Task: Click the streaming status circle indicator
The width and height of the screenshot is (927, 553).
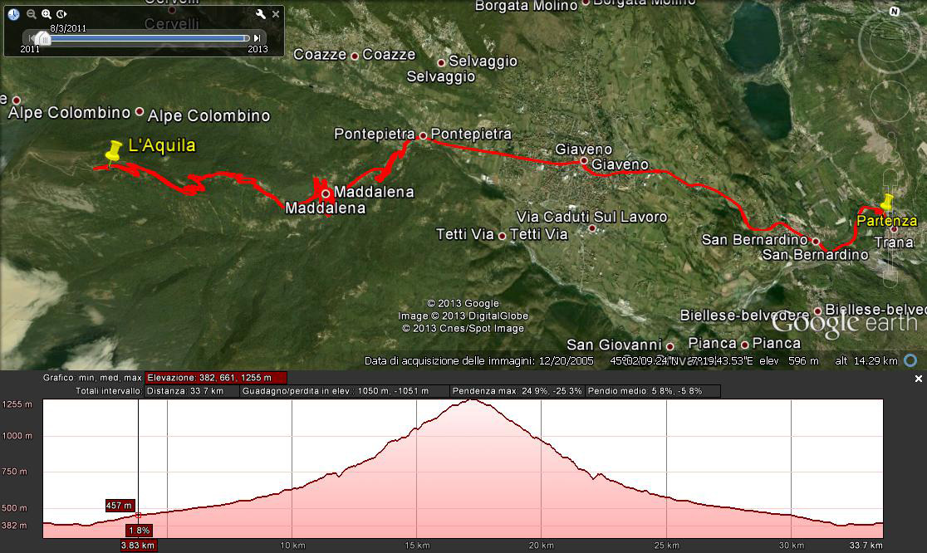Action: (910, 360)
